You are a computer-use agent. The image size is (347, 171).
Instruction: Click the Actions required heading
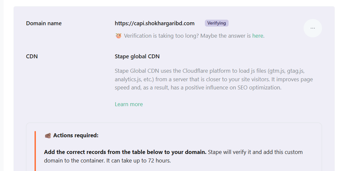76,135
